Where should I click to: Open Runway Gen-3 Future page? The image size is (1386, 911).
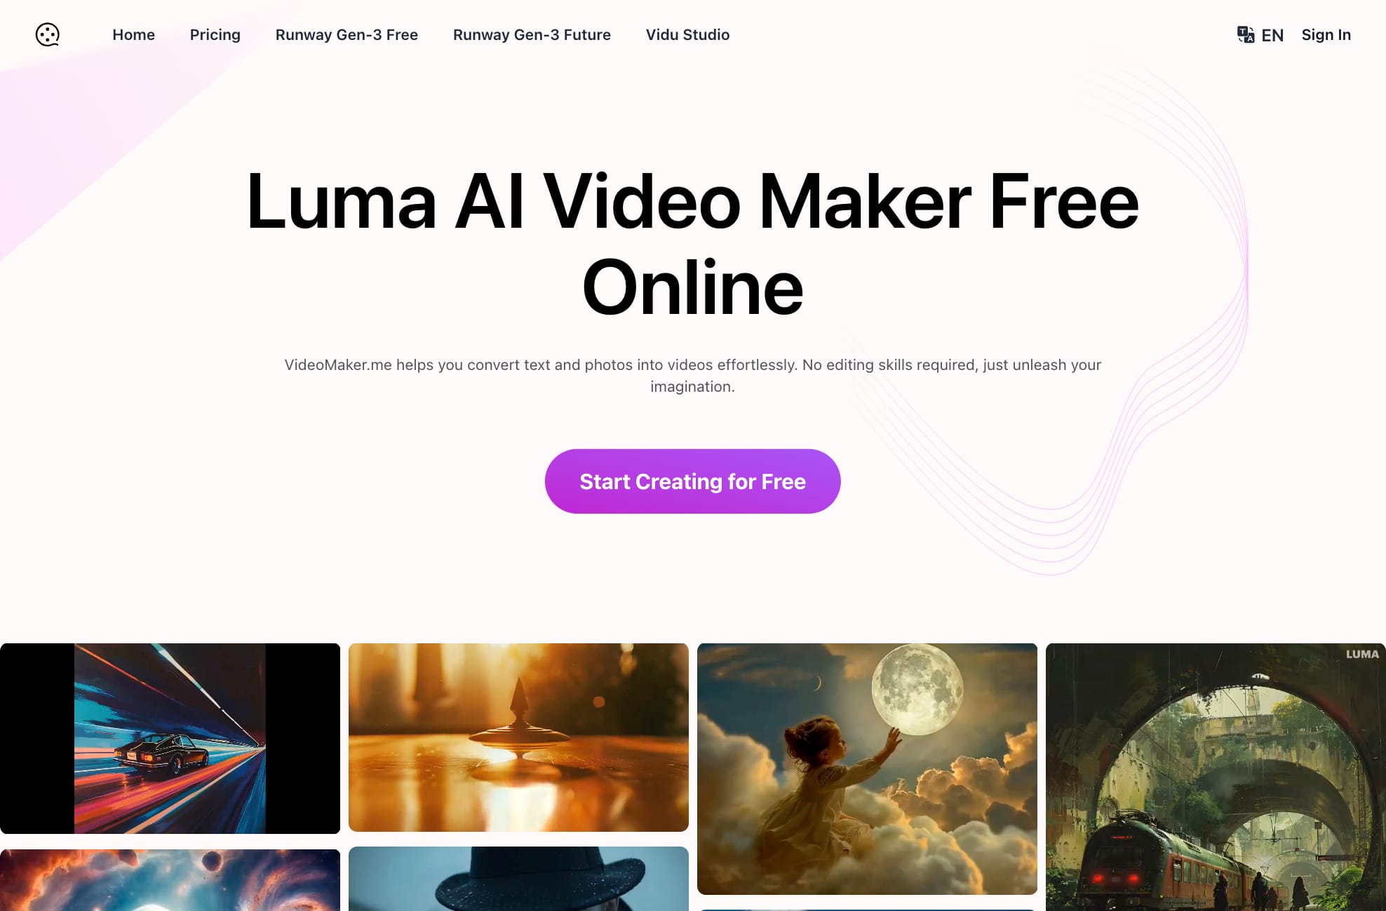pos(531,34)
